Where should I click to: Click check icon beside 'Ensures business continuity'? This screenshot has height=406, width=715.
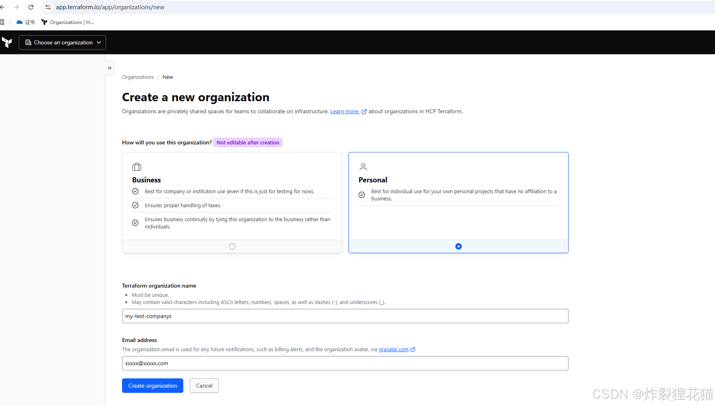tap(135, 223)
